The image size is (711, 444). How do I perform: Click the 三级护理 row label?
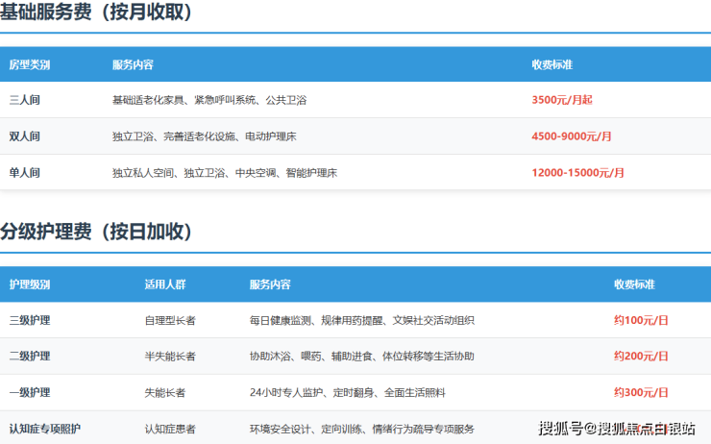coord(30,320)
